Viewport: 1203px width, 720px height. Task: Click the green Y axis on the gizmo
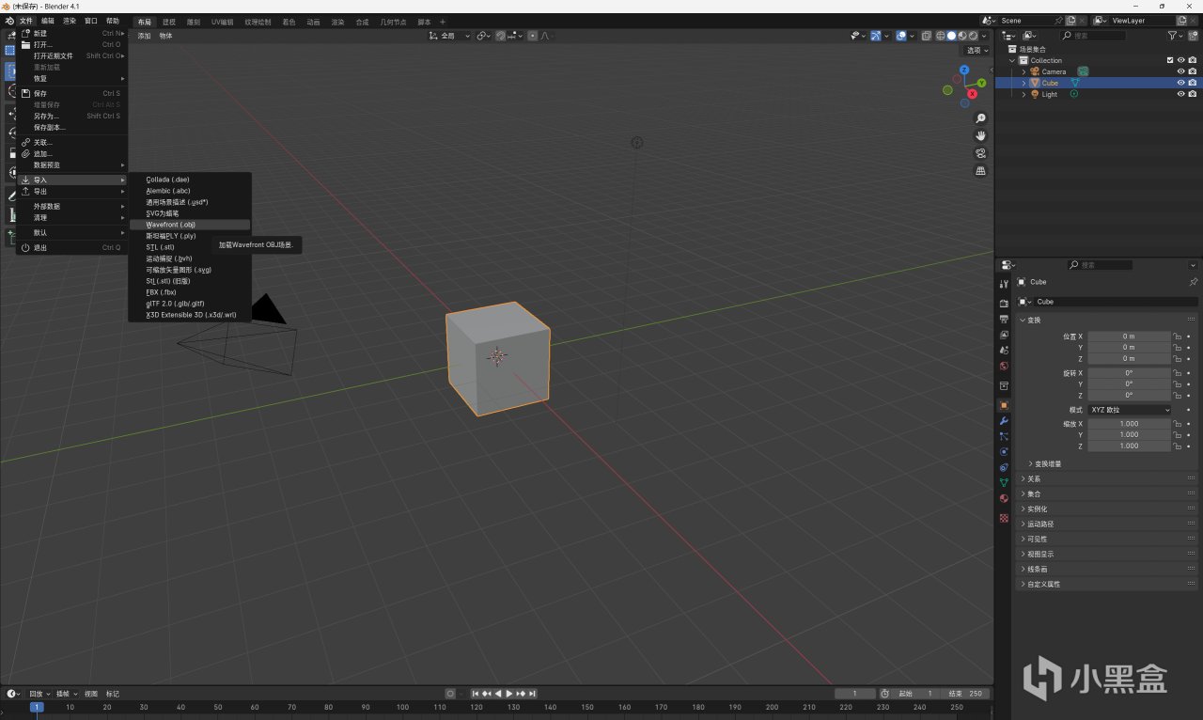tap(981, 83)
